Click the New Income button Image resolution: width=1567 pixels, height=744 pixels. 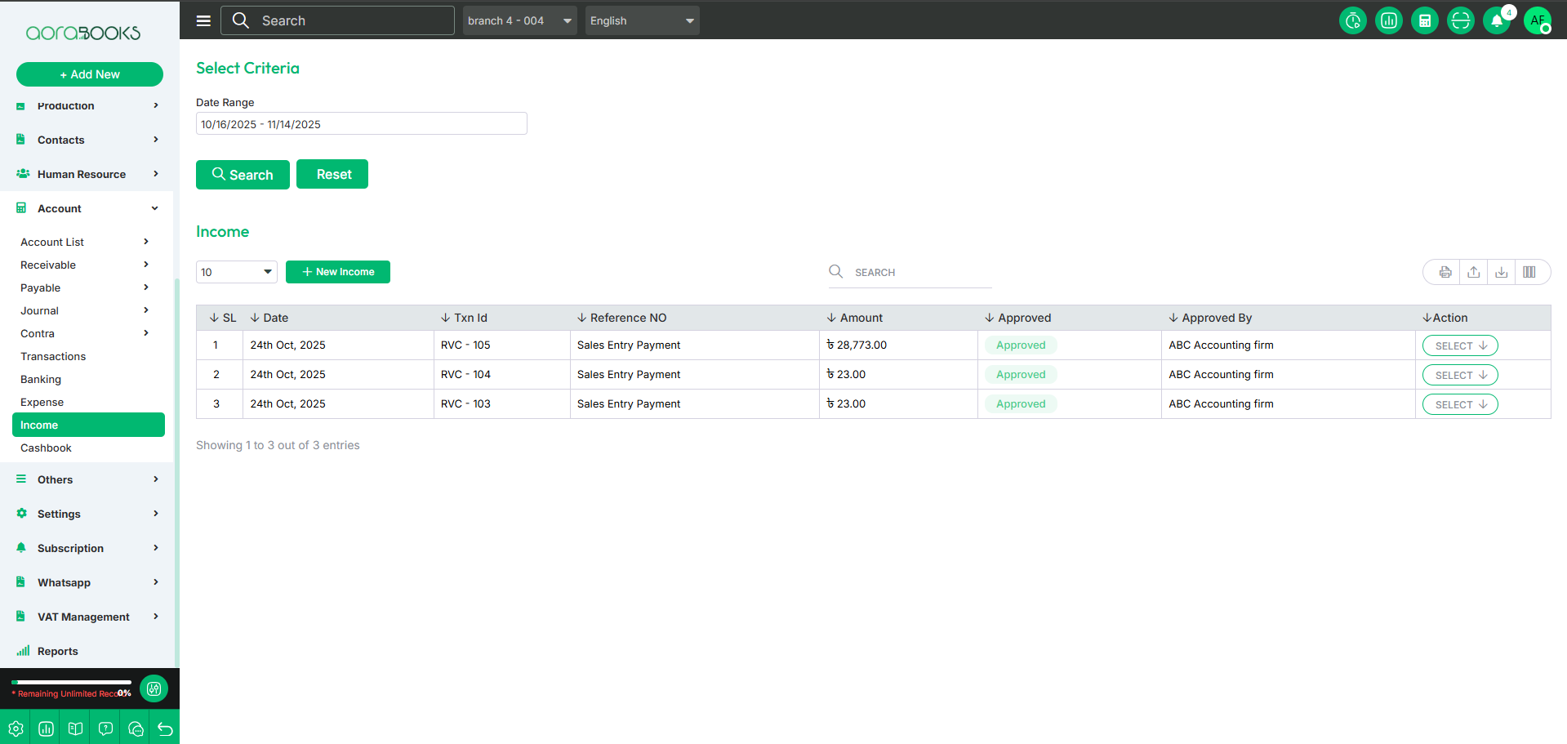point(337,272)
